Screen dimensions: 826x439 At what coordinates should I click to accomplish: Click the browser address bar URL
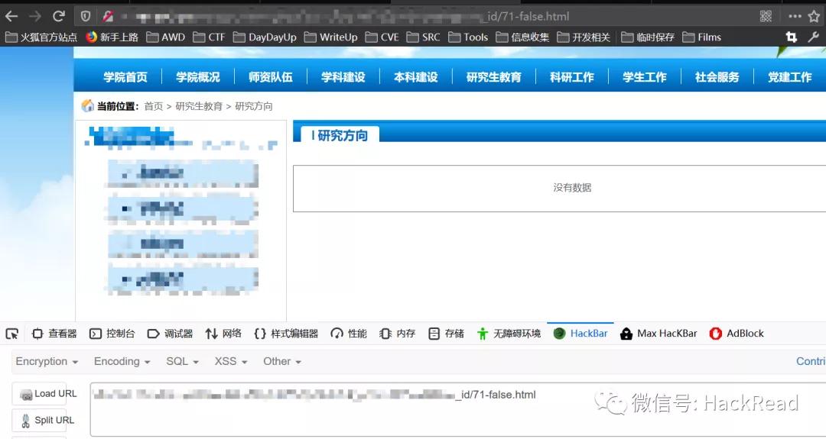point(345,16)
